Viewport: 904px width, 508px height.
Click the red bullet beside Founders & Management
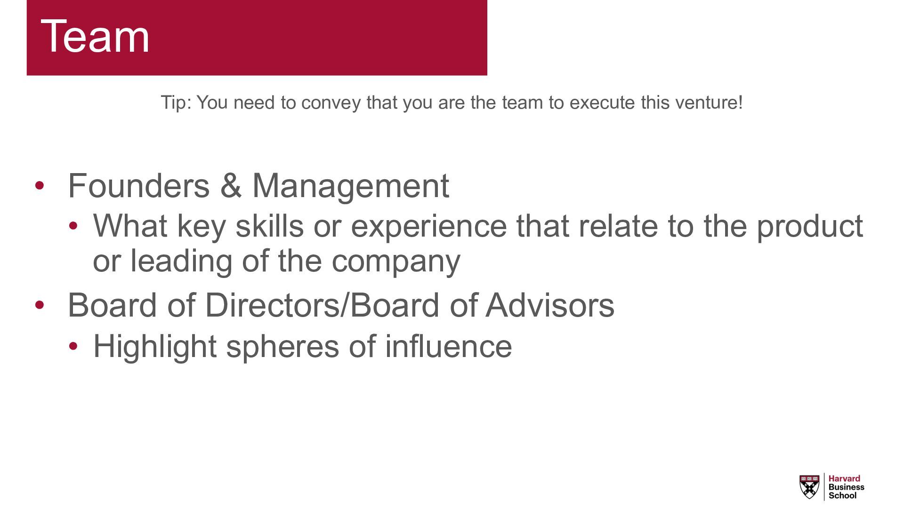tap(40, 185)
